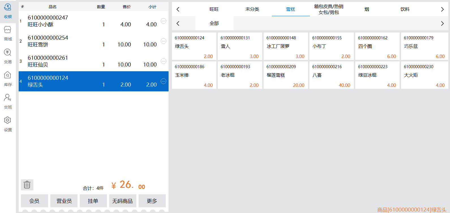Remove 旺旺小小酥 with its minus icon
The width and height of the screenshot is (450, 213).
pos(163,21)
